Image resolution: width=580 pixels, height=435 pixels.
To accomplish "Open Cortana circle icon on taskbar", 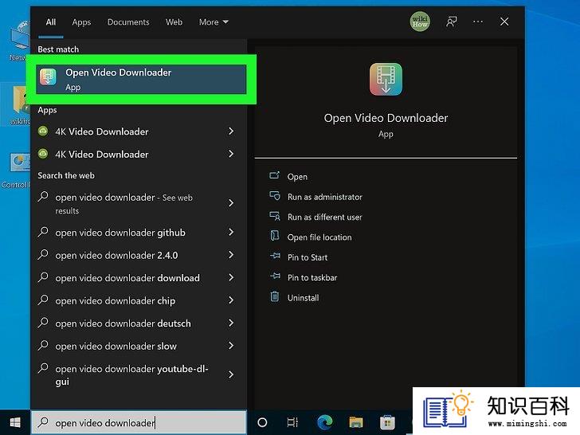I will (x=262, y=422).
